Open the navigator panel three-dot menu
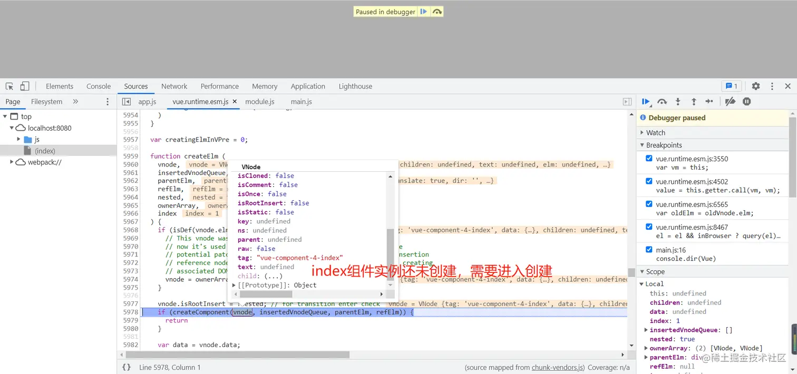The height and width of the screenshot is (374, 797). pyautogui.click(x=108, y=102)
